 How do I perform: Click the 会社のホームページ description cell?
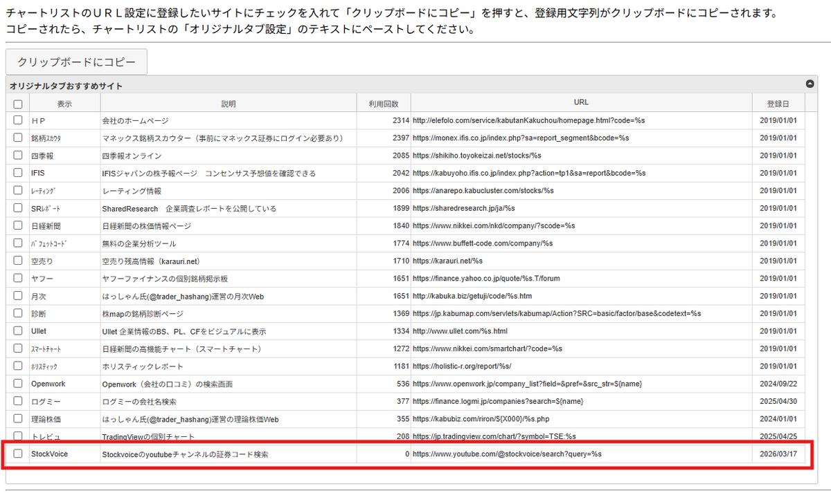pos(229,120)
